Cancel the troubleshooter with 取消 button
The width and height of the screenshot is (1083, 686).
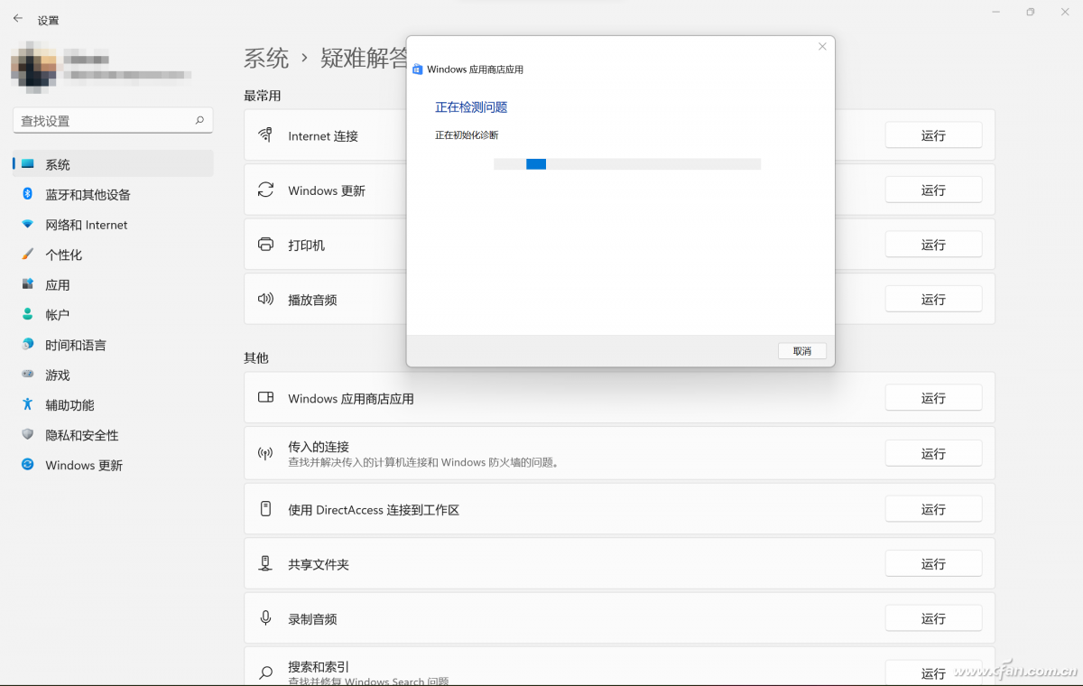pos(801,351)
